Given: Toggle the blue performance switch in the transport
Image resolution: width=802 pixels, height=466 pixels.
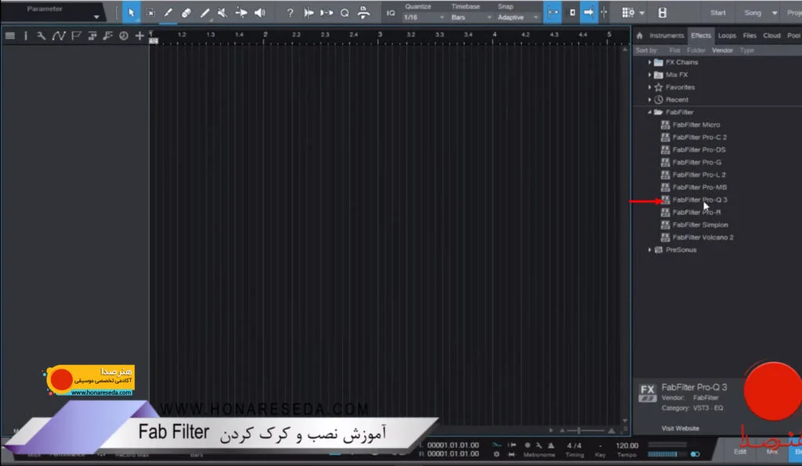Looking at the screenshot, I should 695,454.
